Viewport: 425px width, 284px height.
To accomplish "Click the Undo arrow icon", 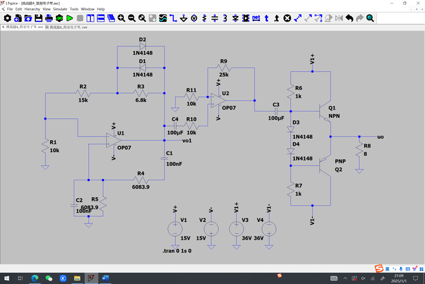I will [349, 18].
